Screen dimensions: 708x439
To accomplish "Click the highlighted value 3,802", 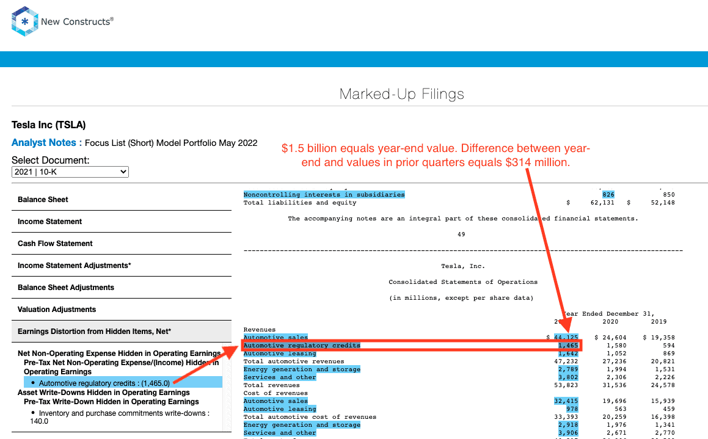I will pos(568,377).
